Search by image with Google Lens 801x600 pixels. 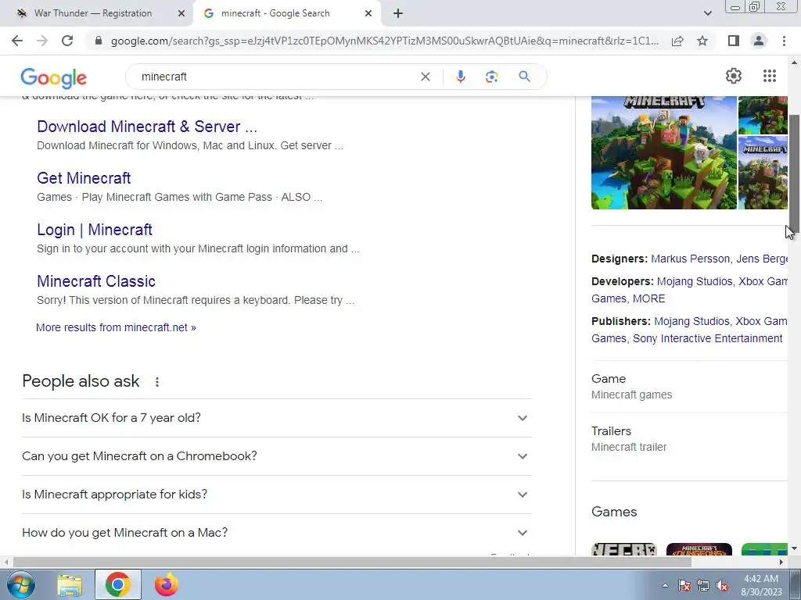(x=491, y=77)
